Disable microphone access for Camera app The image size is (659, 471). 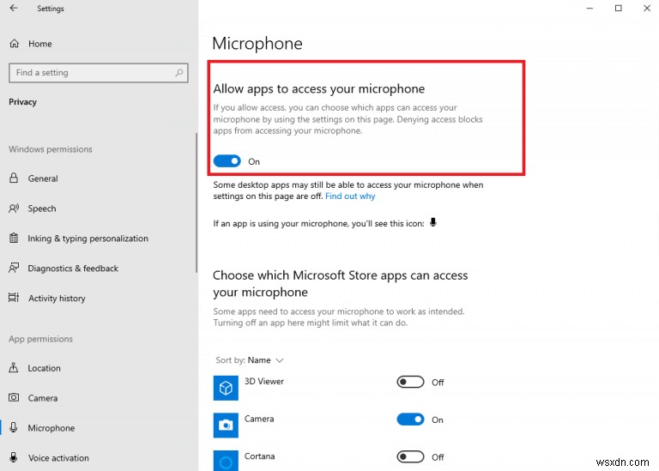tap(410, 420)
